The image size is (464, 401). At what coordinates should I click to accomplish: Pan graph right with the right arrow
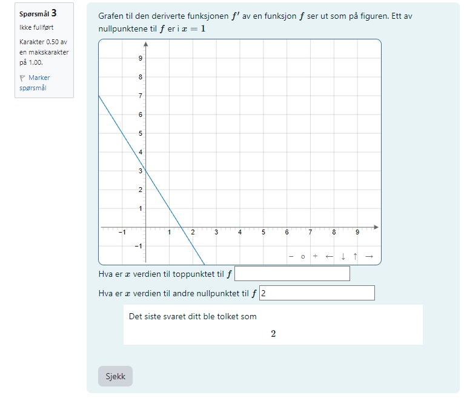(369, 257)
